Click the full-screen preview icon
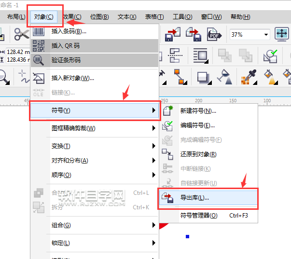The height and width of the screenshot is (259, 291). (282, 34)
